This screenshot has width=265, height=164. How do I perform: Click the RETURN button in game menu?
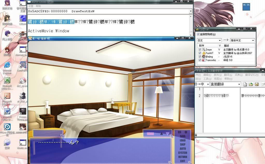click(x=183, y=157)
